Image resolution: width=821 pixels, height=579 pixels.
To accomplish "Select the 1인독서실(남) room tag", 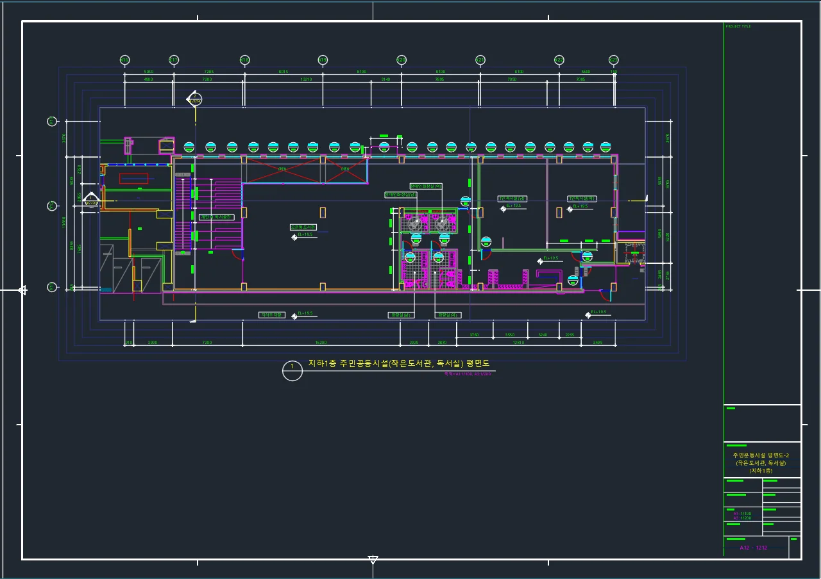I will coord(512,199).
